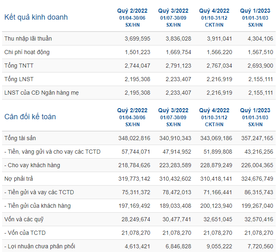
Task: Select Quý 1/2023 header in Kết quả kinh doanh
Action: 255,11
